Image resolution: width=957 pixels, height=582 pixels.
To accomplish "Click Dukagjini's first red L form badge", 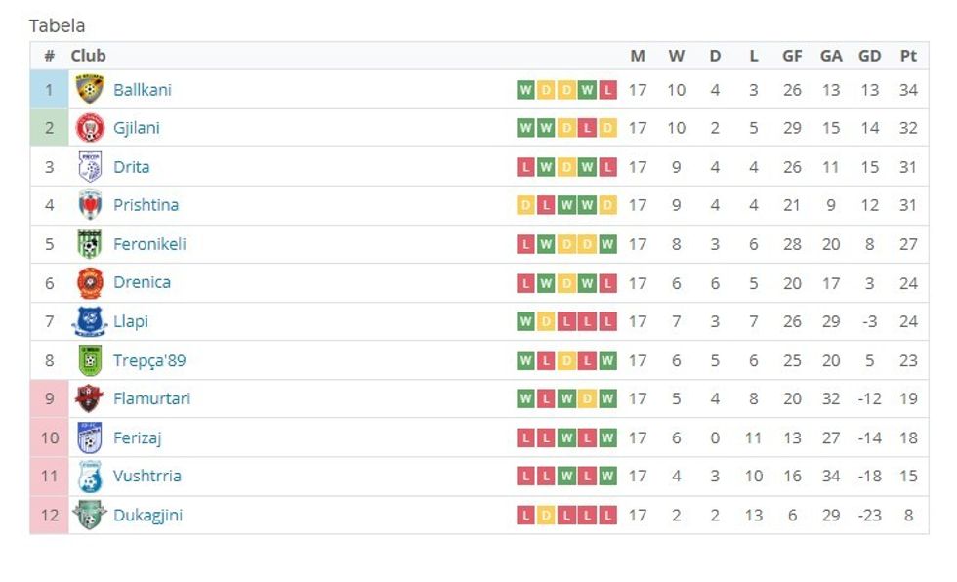I will (525, 515).
